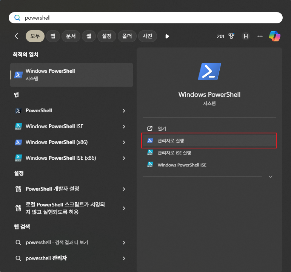Image resolution: width=291 pixels, height=272 pixels.
Task: Expand chevron for 로컬 PowerShell 스크립트 setting
Action: (x=124, y=208)
